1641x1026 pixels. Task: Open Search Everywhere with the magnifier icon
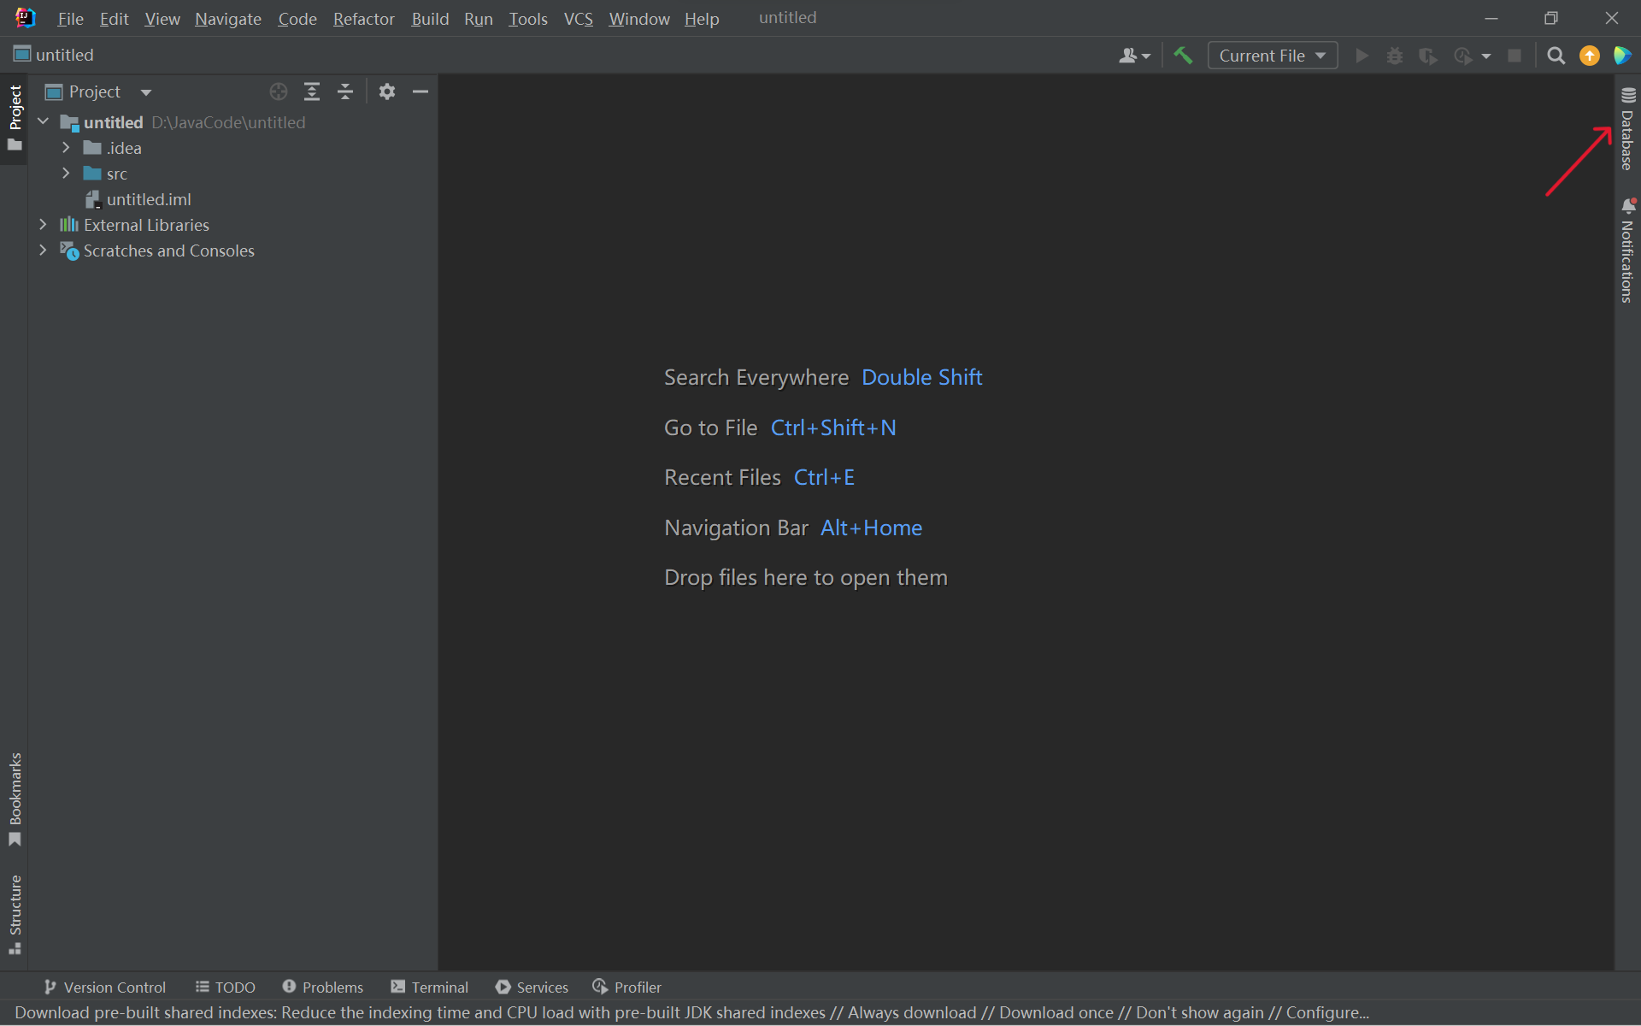pos(1556,55)
